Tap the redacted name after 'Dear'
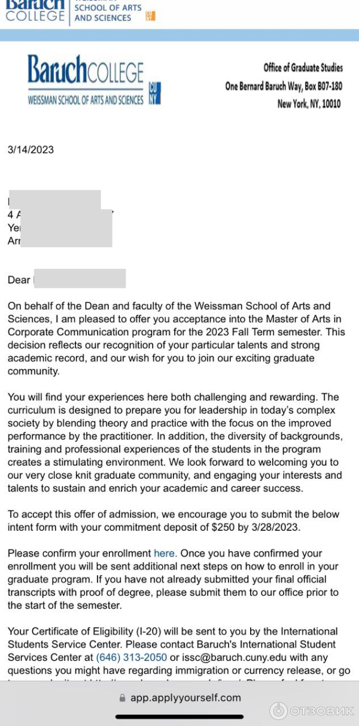The width and height of the screenshot is (359, 726). coord(80,279)
